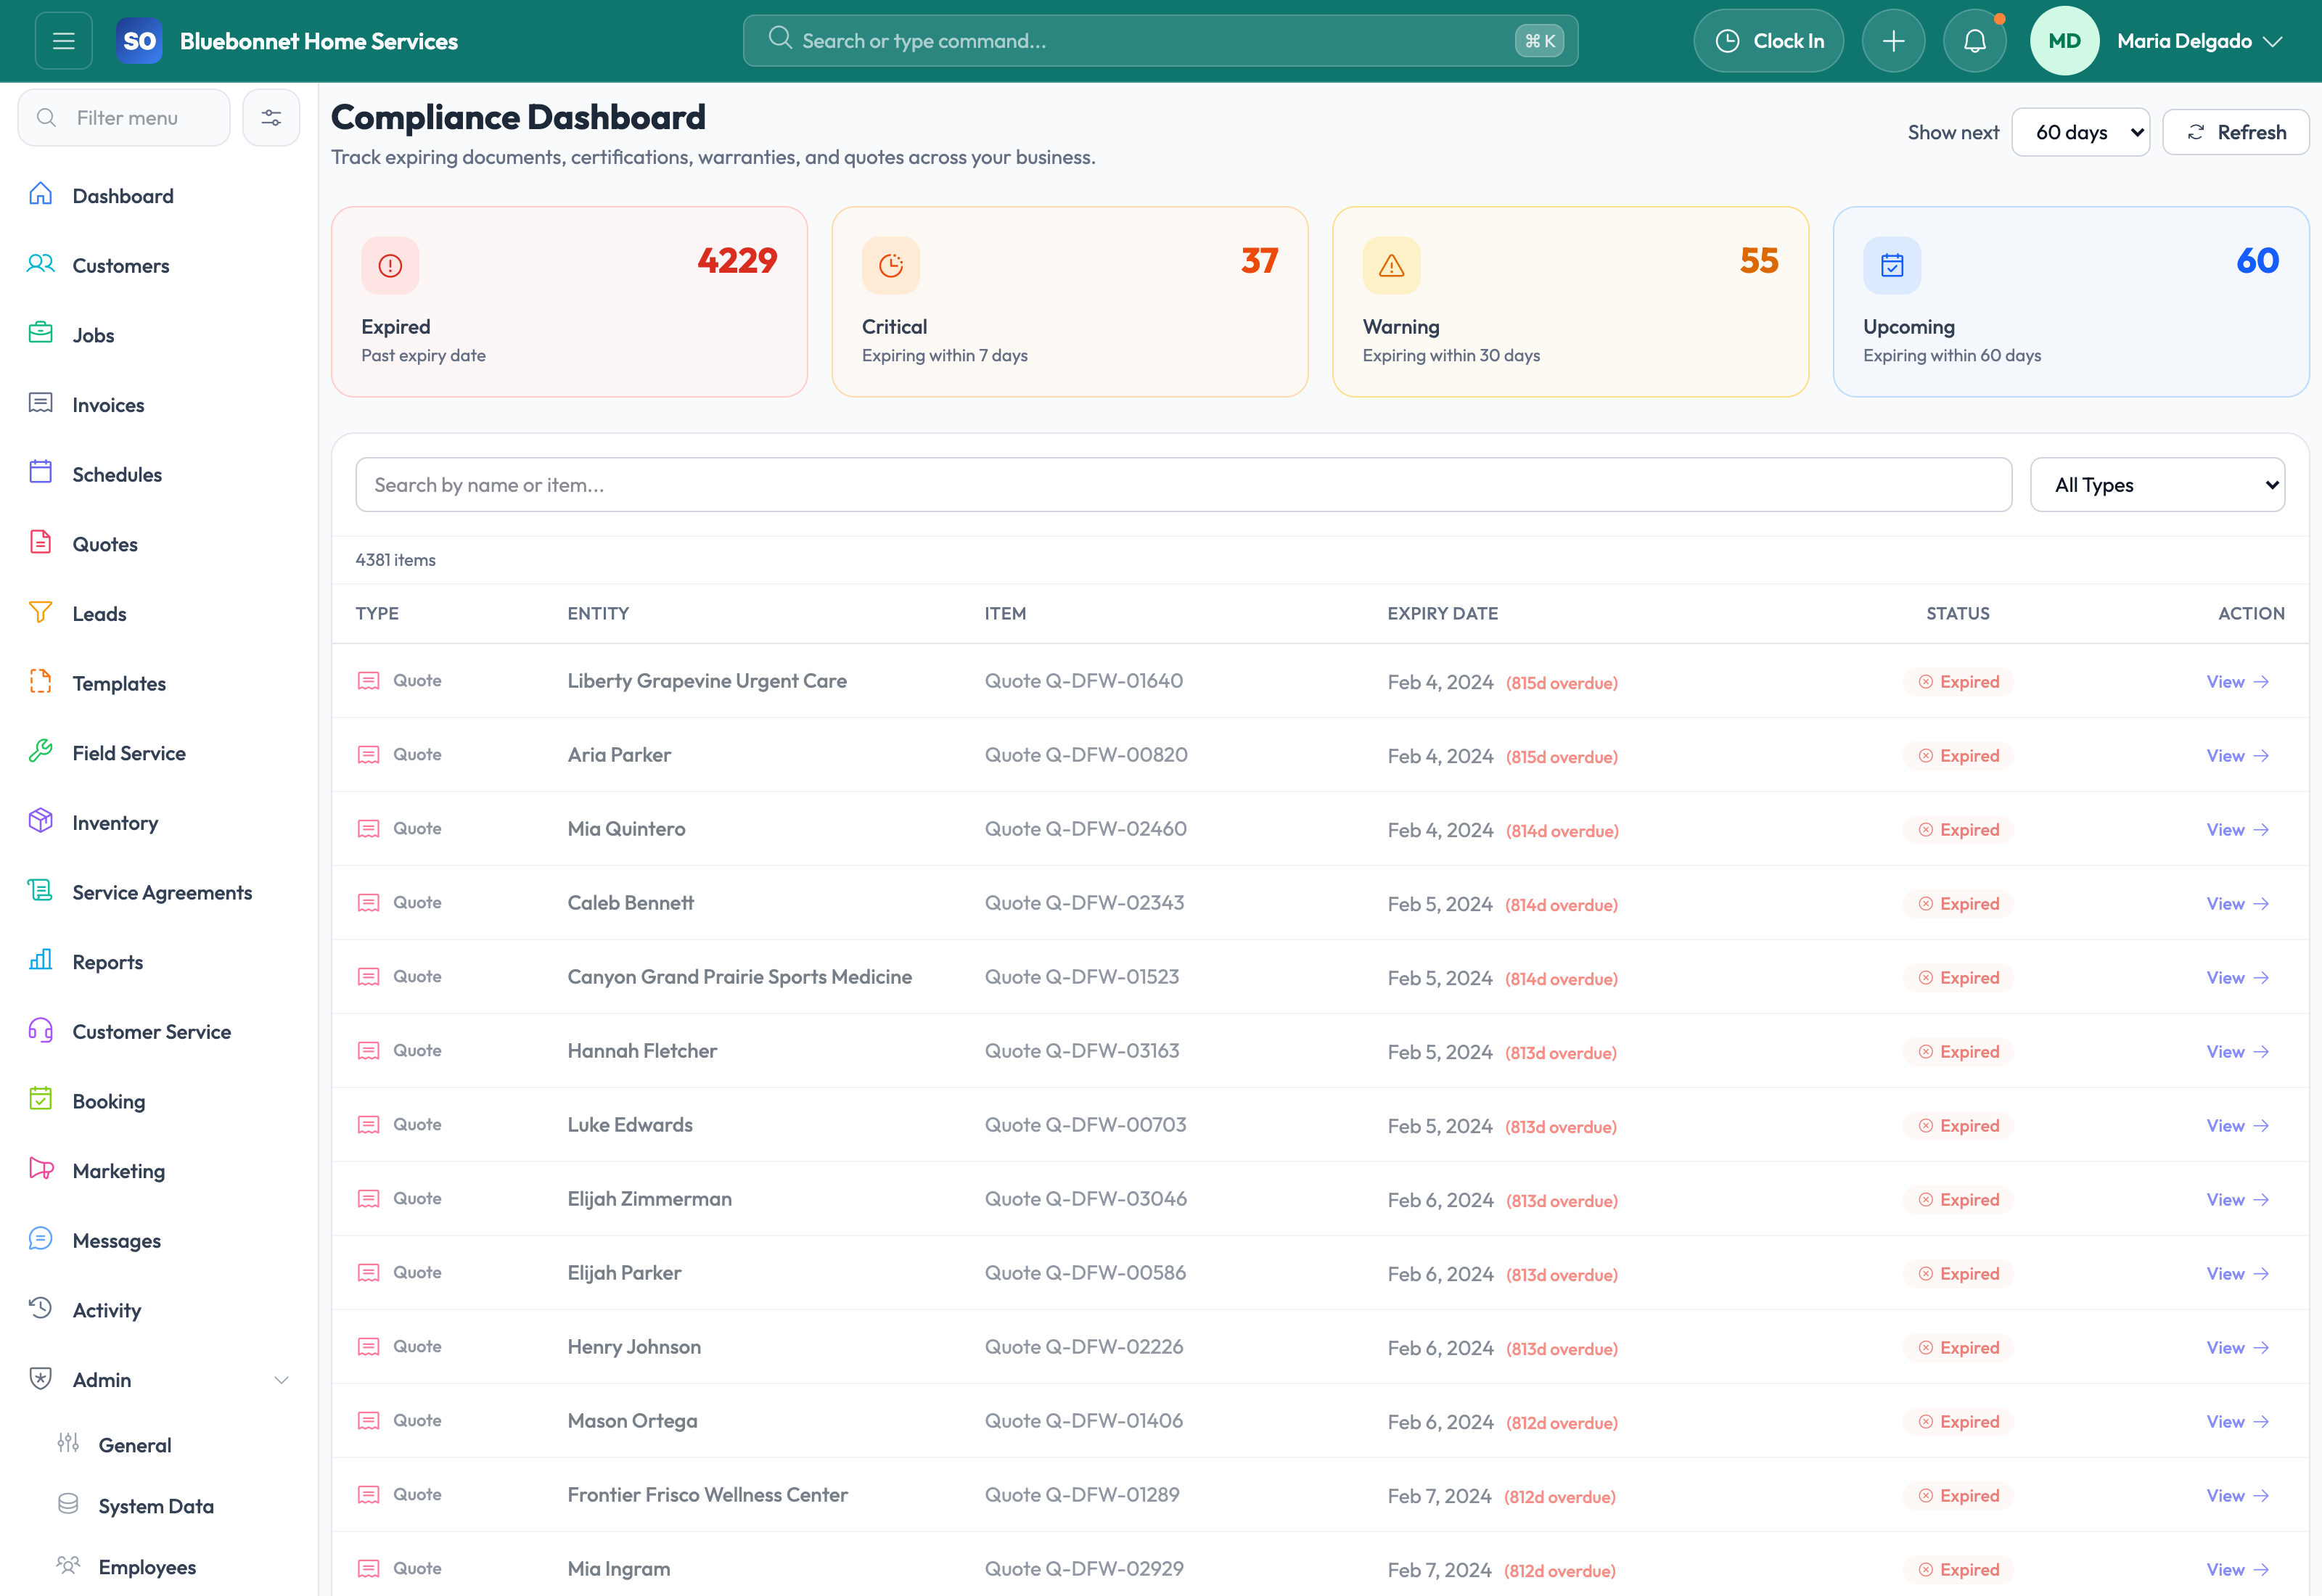Click the MD user avatar
Viewport: 2322px width, 1596px height.
click(2064, 41)
